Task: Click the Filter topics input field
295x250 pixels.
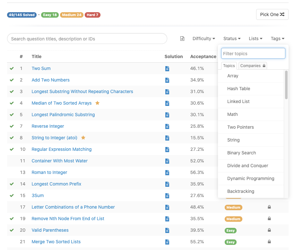Action: coord(253,53)
